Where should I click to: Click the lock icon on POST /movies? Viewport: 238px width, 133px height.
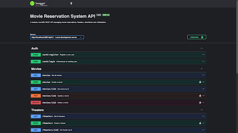pyautogui.click(x=200, y=82)
